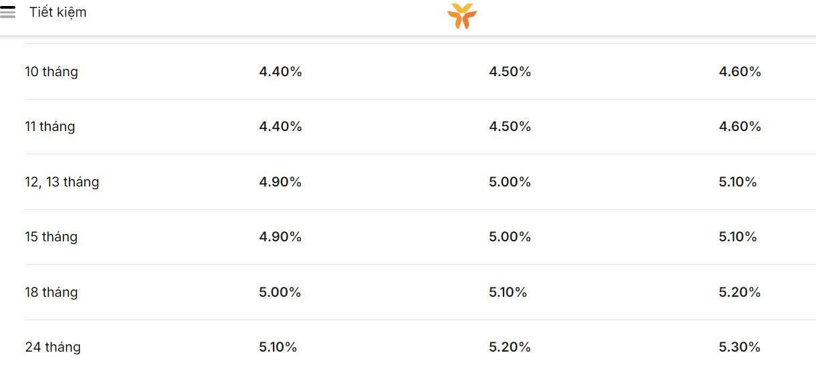Viewport: 816px width, 373px height.
Task: Click the 5.30% rate for 24 tháng
Action: 740,347
